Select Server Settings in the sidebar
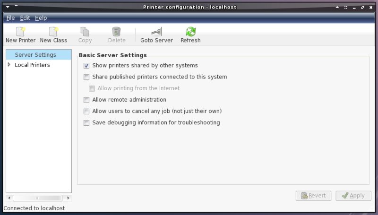 tap(39, 55)
